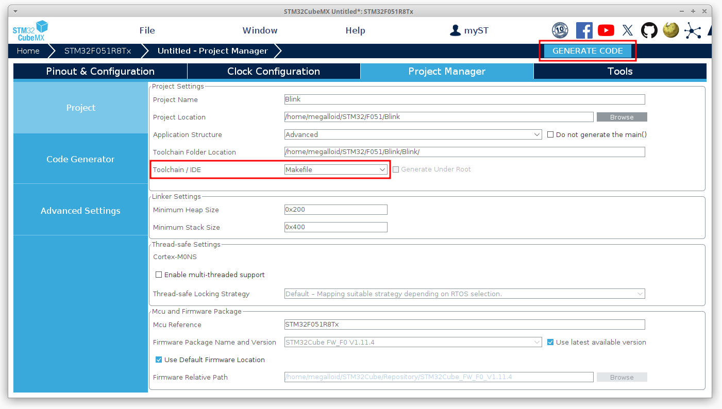
Task: Click the Mcu Reference field
Action: tap(465, 325)
